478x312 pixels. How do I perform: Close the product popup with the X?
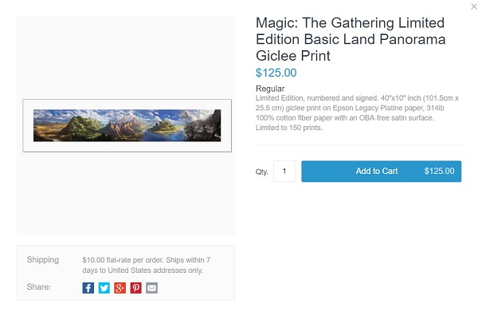tap(474, 6)
